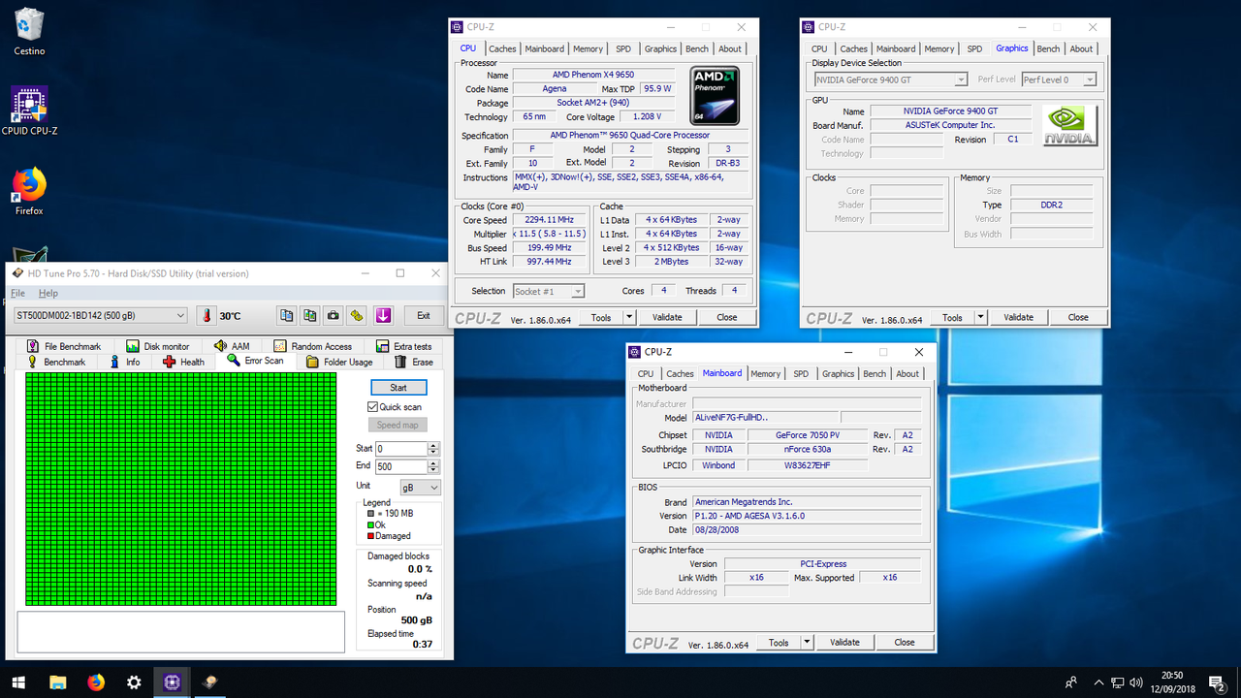Click Validate in CPU window
Screen dimensions: 1241x698
tap(667, 317)
